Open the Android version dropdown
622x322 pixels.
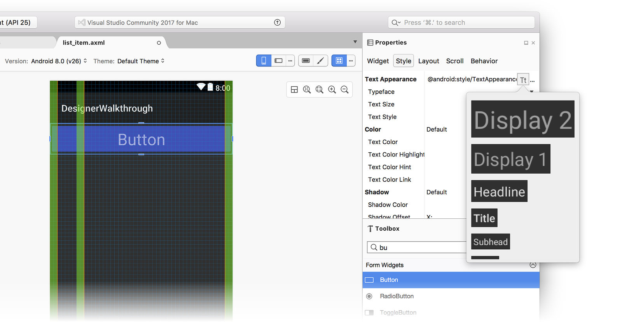59,61
